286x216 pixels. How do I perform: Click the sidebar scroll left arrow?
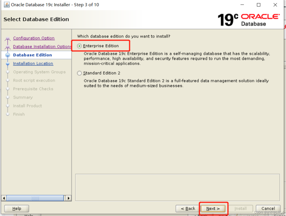tap(4, 198)
